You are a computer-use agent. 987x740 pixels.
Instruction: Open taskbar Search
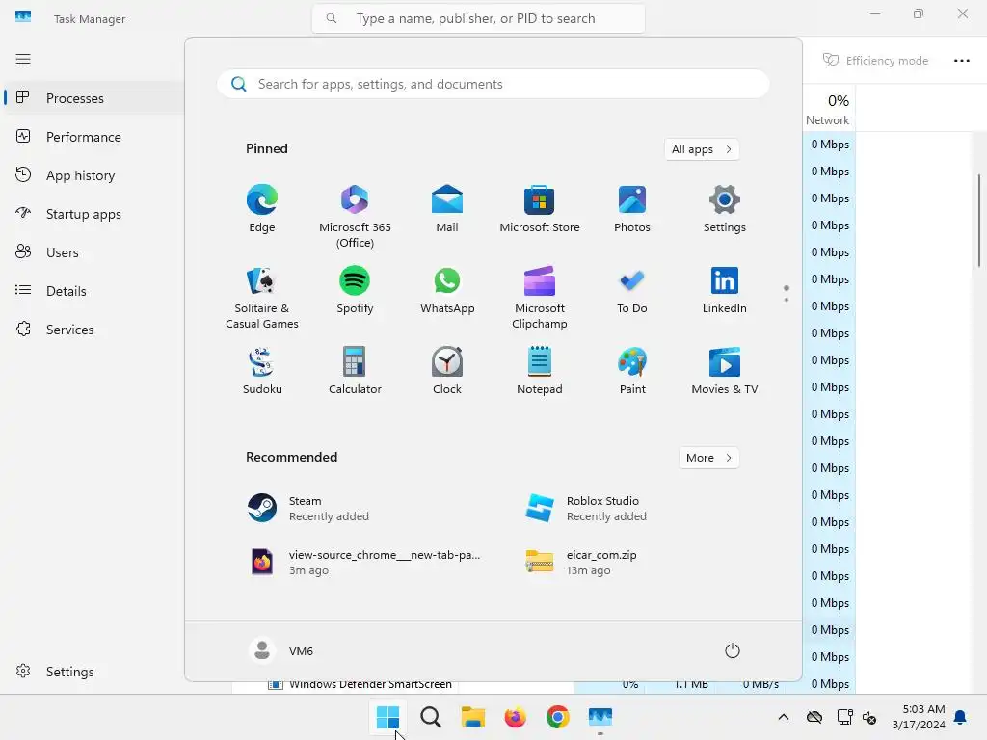431,717
